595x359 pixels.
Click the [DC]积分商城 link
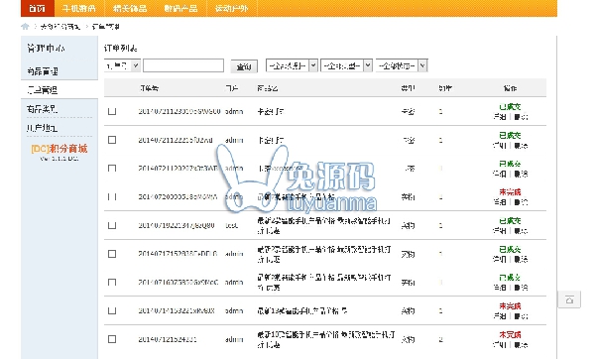(x=59, y=149)
